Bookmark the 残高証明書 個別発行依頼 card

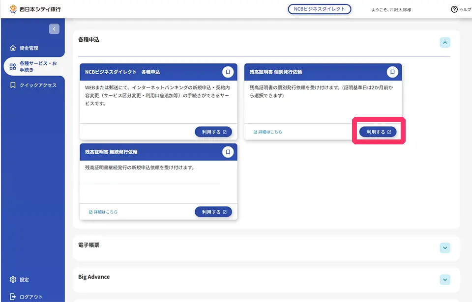coord(392,72)
